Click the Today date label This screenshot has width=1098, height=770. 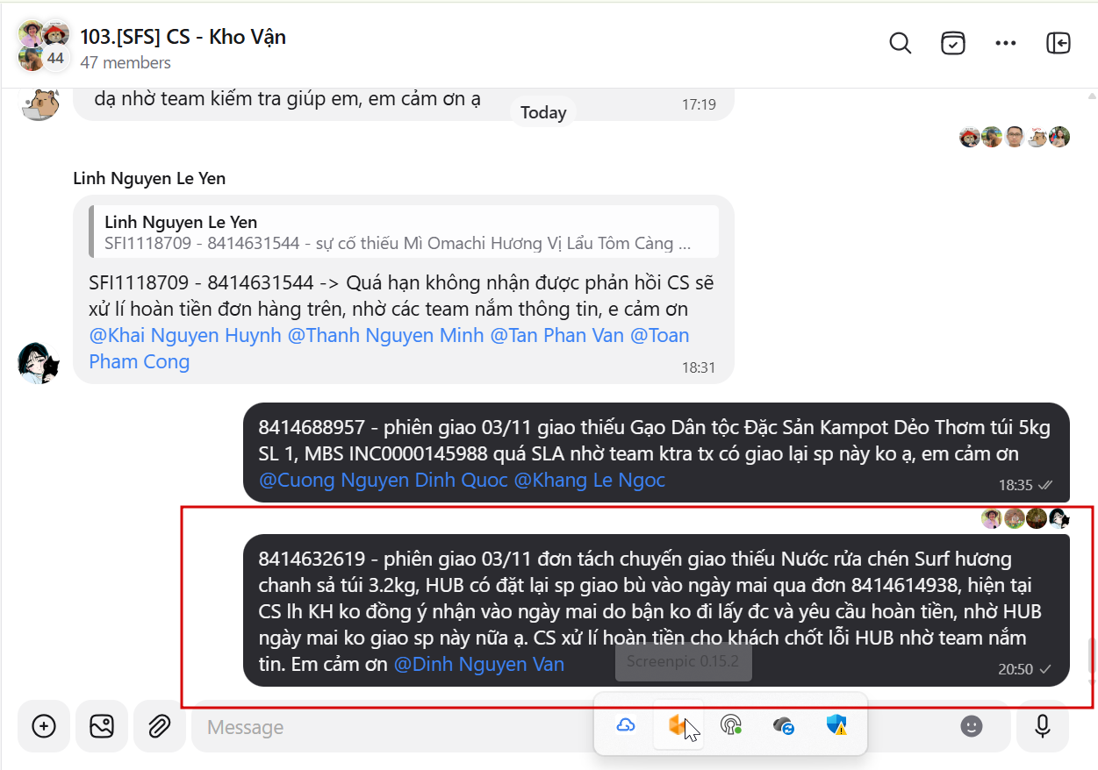point(543,112)
